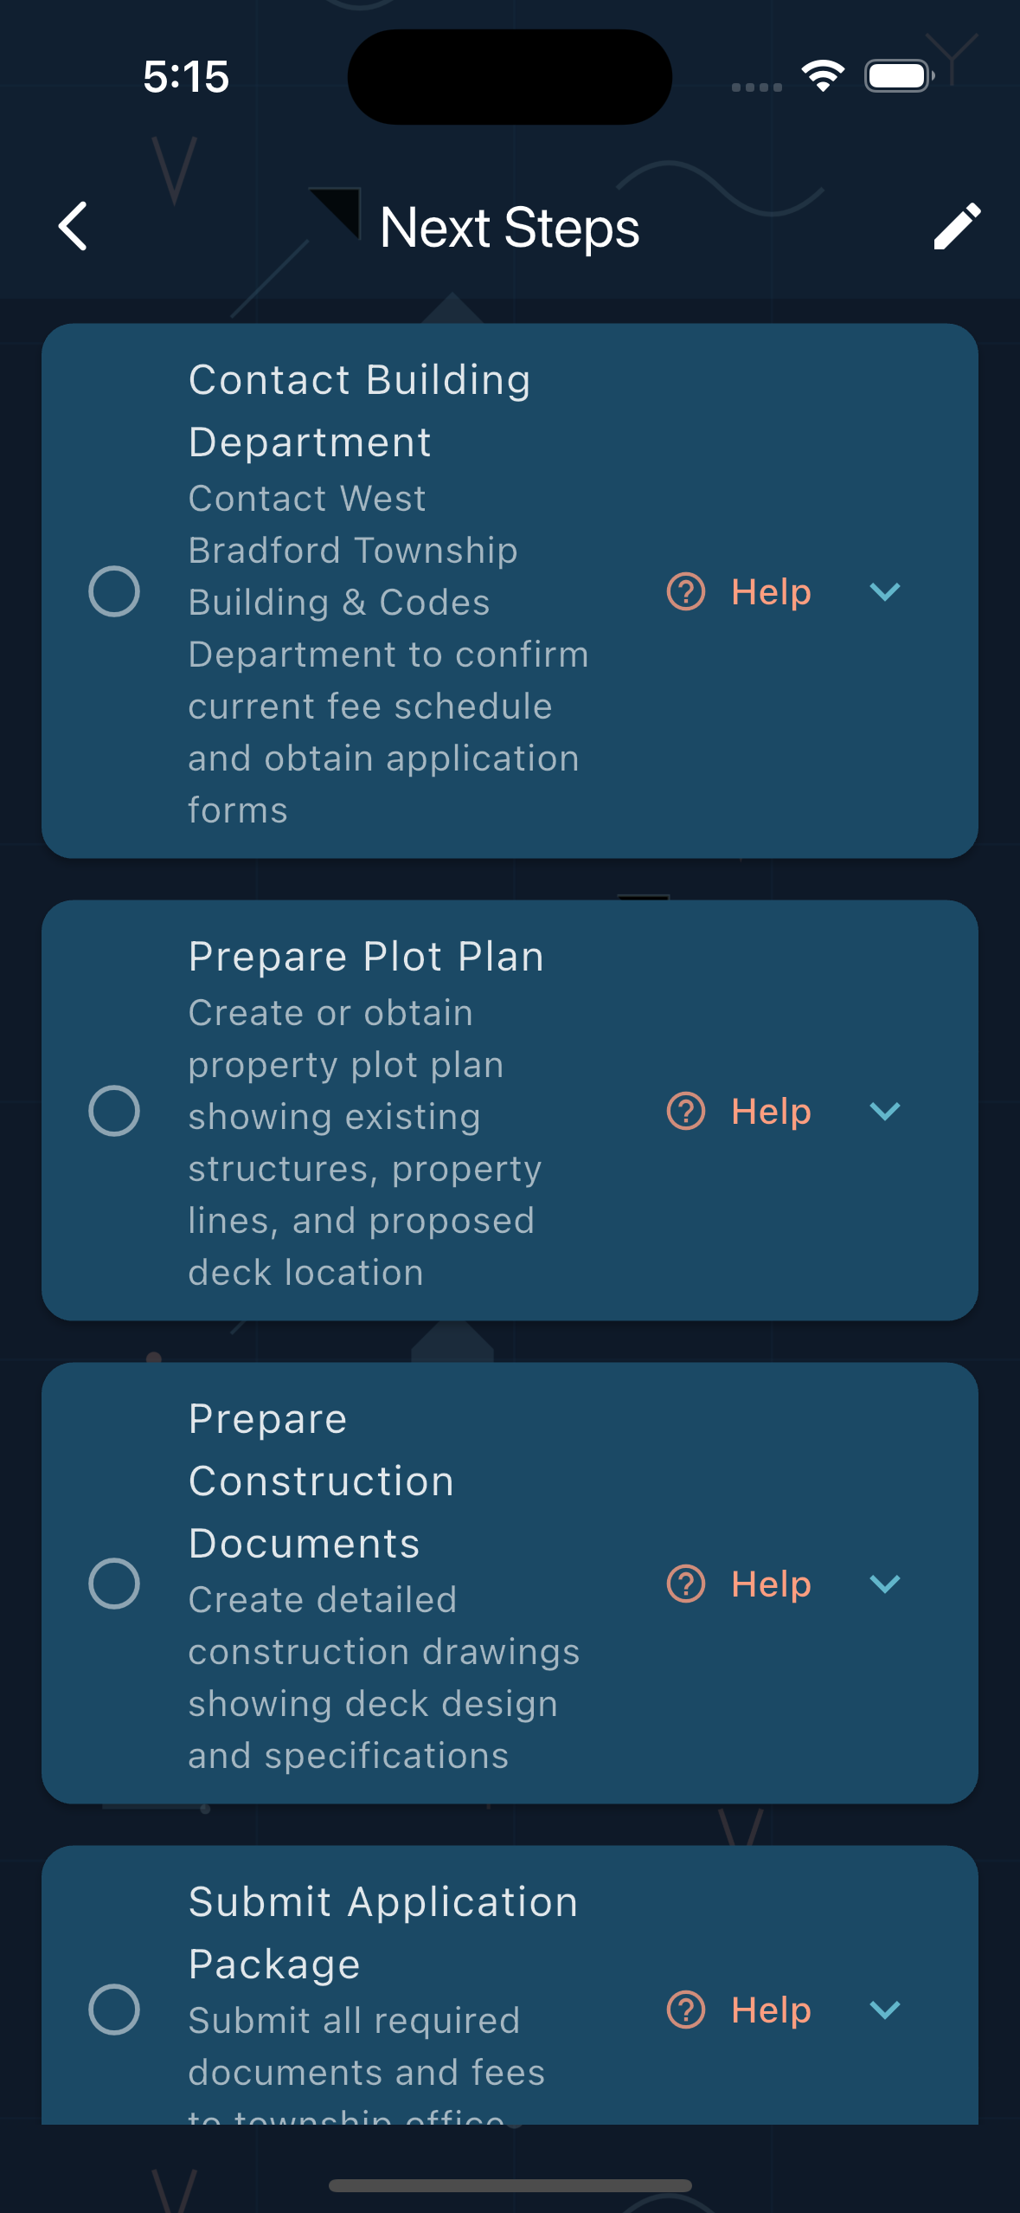Tap question mark icon for Prepare Plot Plan
The height and width of the screenshot is (2213, 1020).
click(686, 1111)
